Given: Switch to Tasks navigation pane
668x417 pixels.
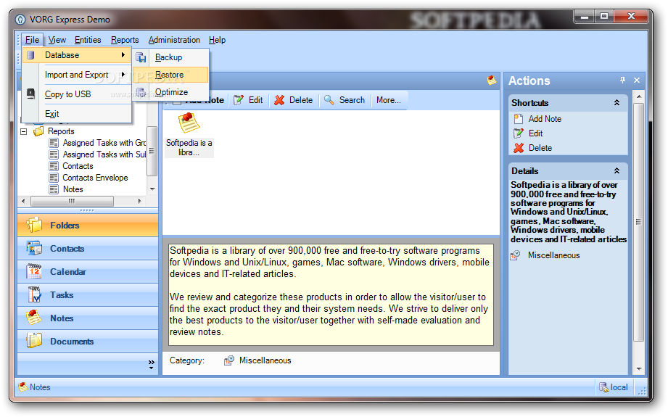Looking at the screenshot, I should point(88,294).
